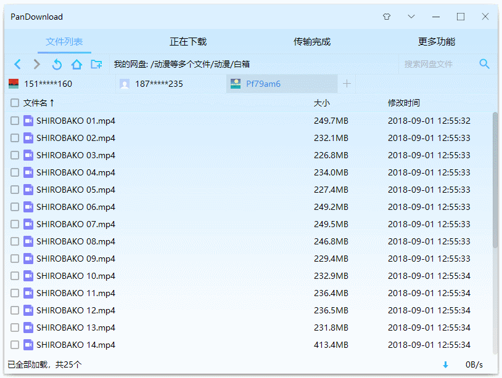502x378 pixels.
Task: Click the search magnifier icon
Action: pos(485,63)
